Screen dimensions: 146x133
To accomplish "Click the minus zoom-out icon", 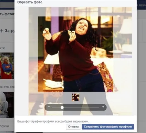I will pos(49,107).
